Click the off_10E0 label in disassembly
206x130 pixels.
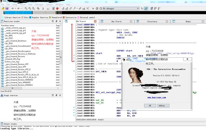tap(101, 71)
